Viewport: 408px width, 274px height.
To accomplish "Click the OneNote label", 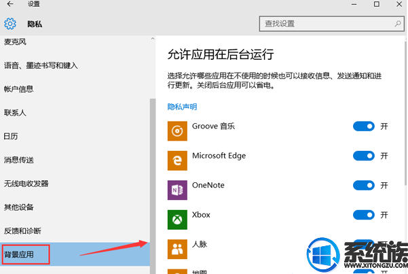I will [208, 185].
